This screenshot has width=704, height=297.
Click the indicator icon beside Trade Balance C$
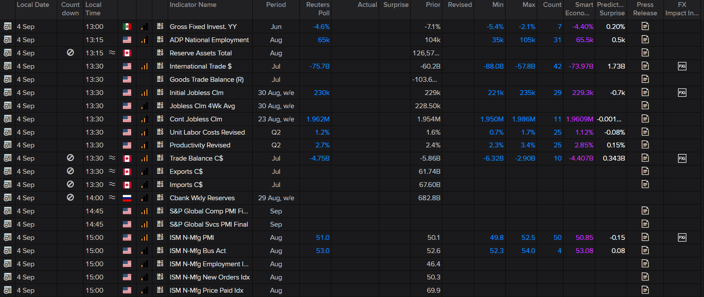tap(160, 159)
